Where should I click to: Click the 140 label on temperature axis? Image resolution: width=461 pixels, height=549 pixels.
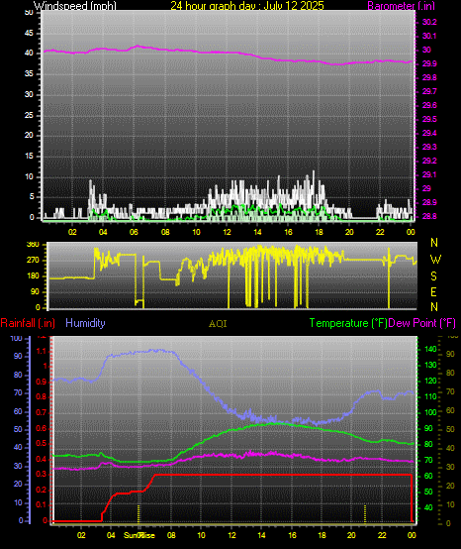pyautogui.click(x=430, y=349)
